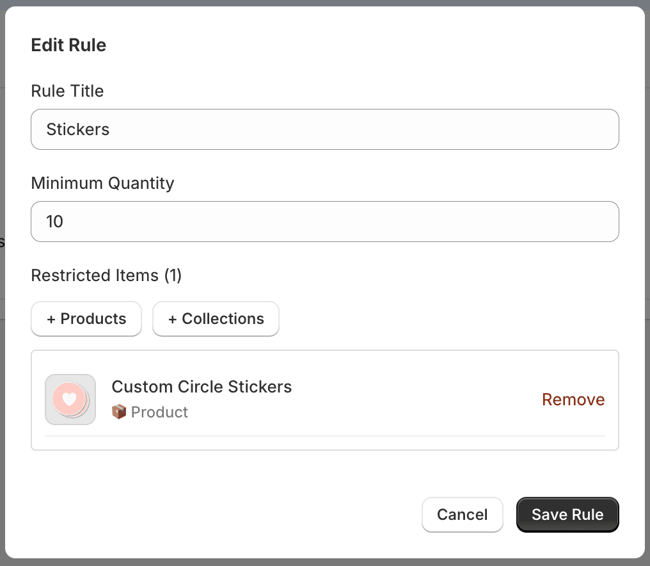Click the Rule Title field label
The height and width of the screenshot is (566, 650).
(x=67, y=91)
